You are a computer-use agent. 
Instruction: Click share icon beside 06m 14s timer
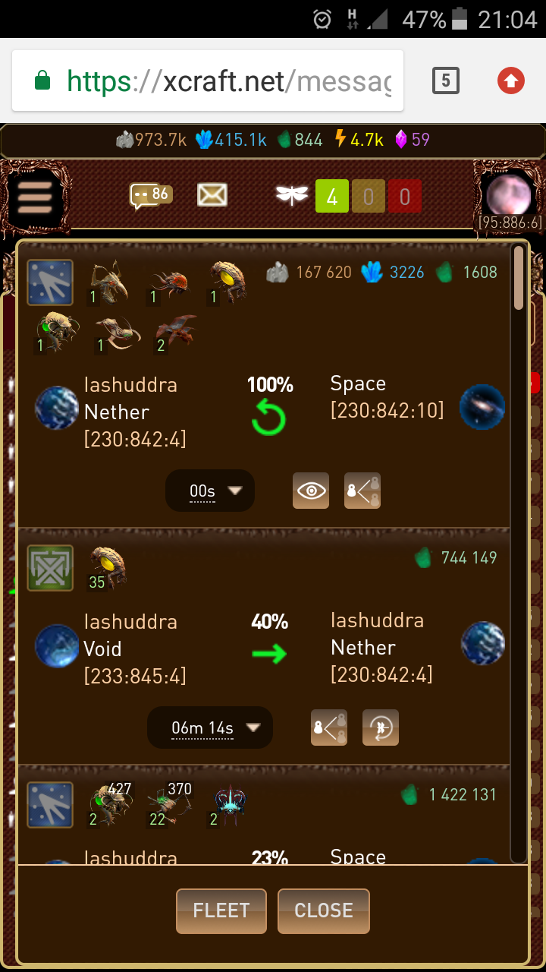329,727
